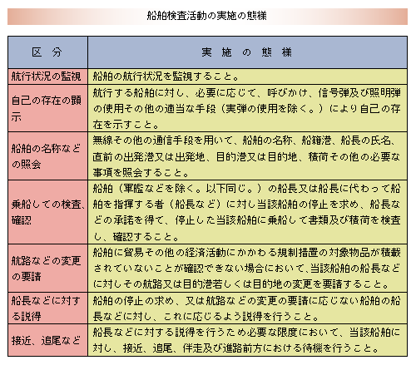Click description 船舶の航行状況を監視すること
This screenshot has height=365, width=416.
pyautogui.click(x=166, y=76)
